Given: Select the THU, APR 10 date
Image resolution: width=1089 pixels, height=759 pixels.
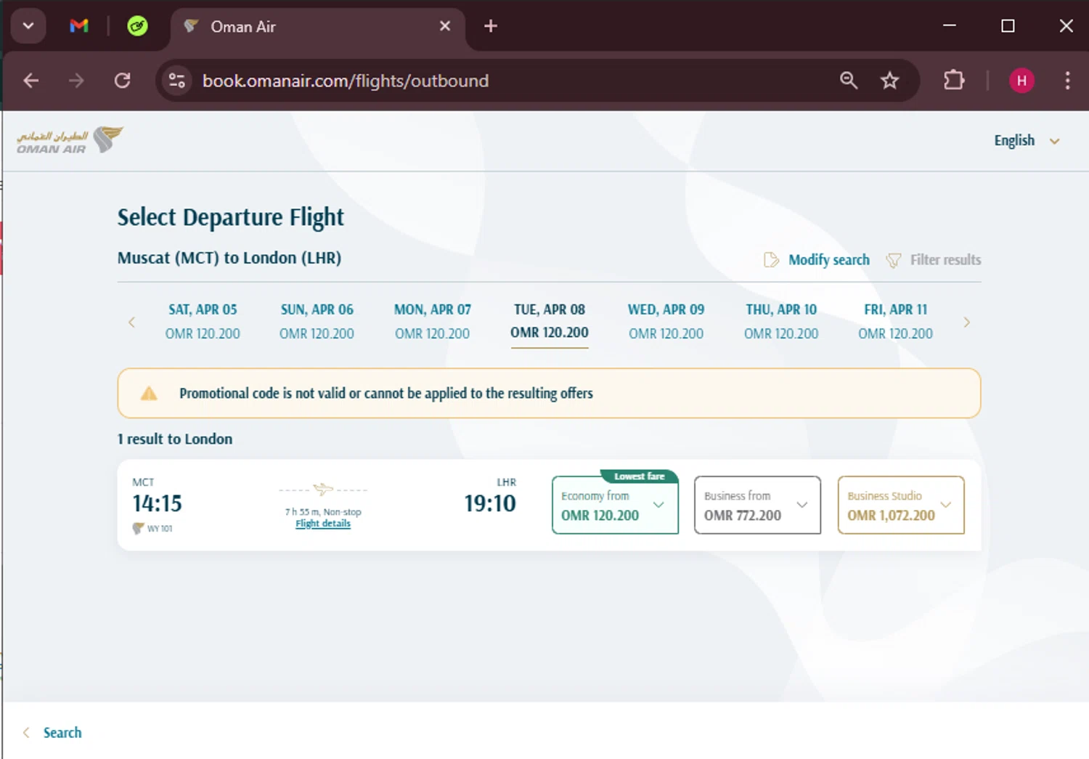Looking at the screenshot, I should tap(781, 321).
